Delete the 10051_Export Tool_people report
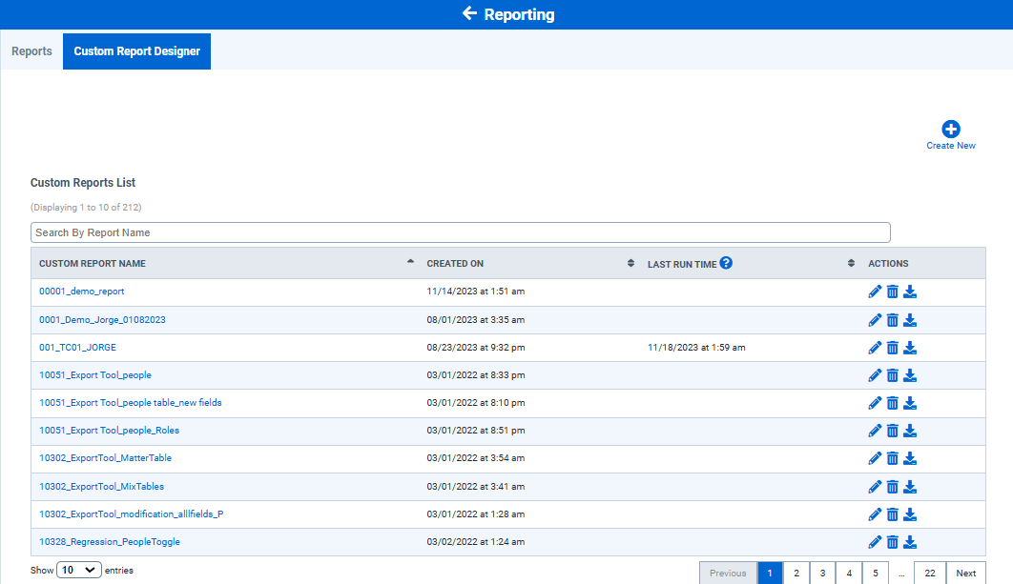Viewport: 1013px width, 584px height. [x=892, y=375]
